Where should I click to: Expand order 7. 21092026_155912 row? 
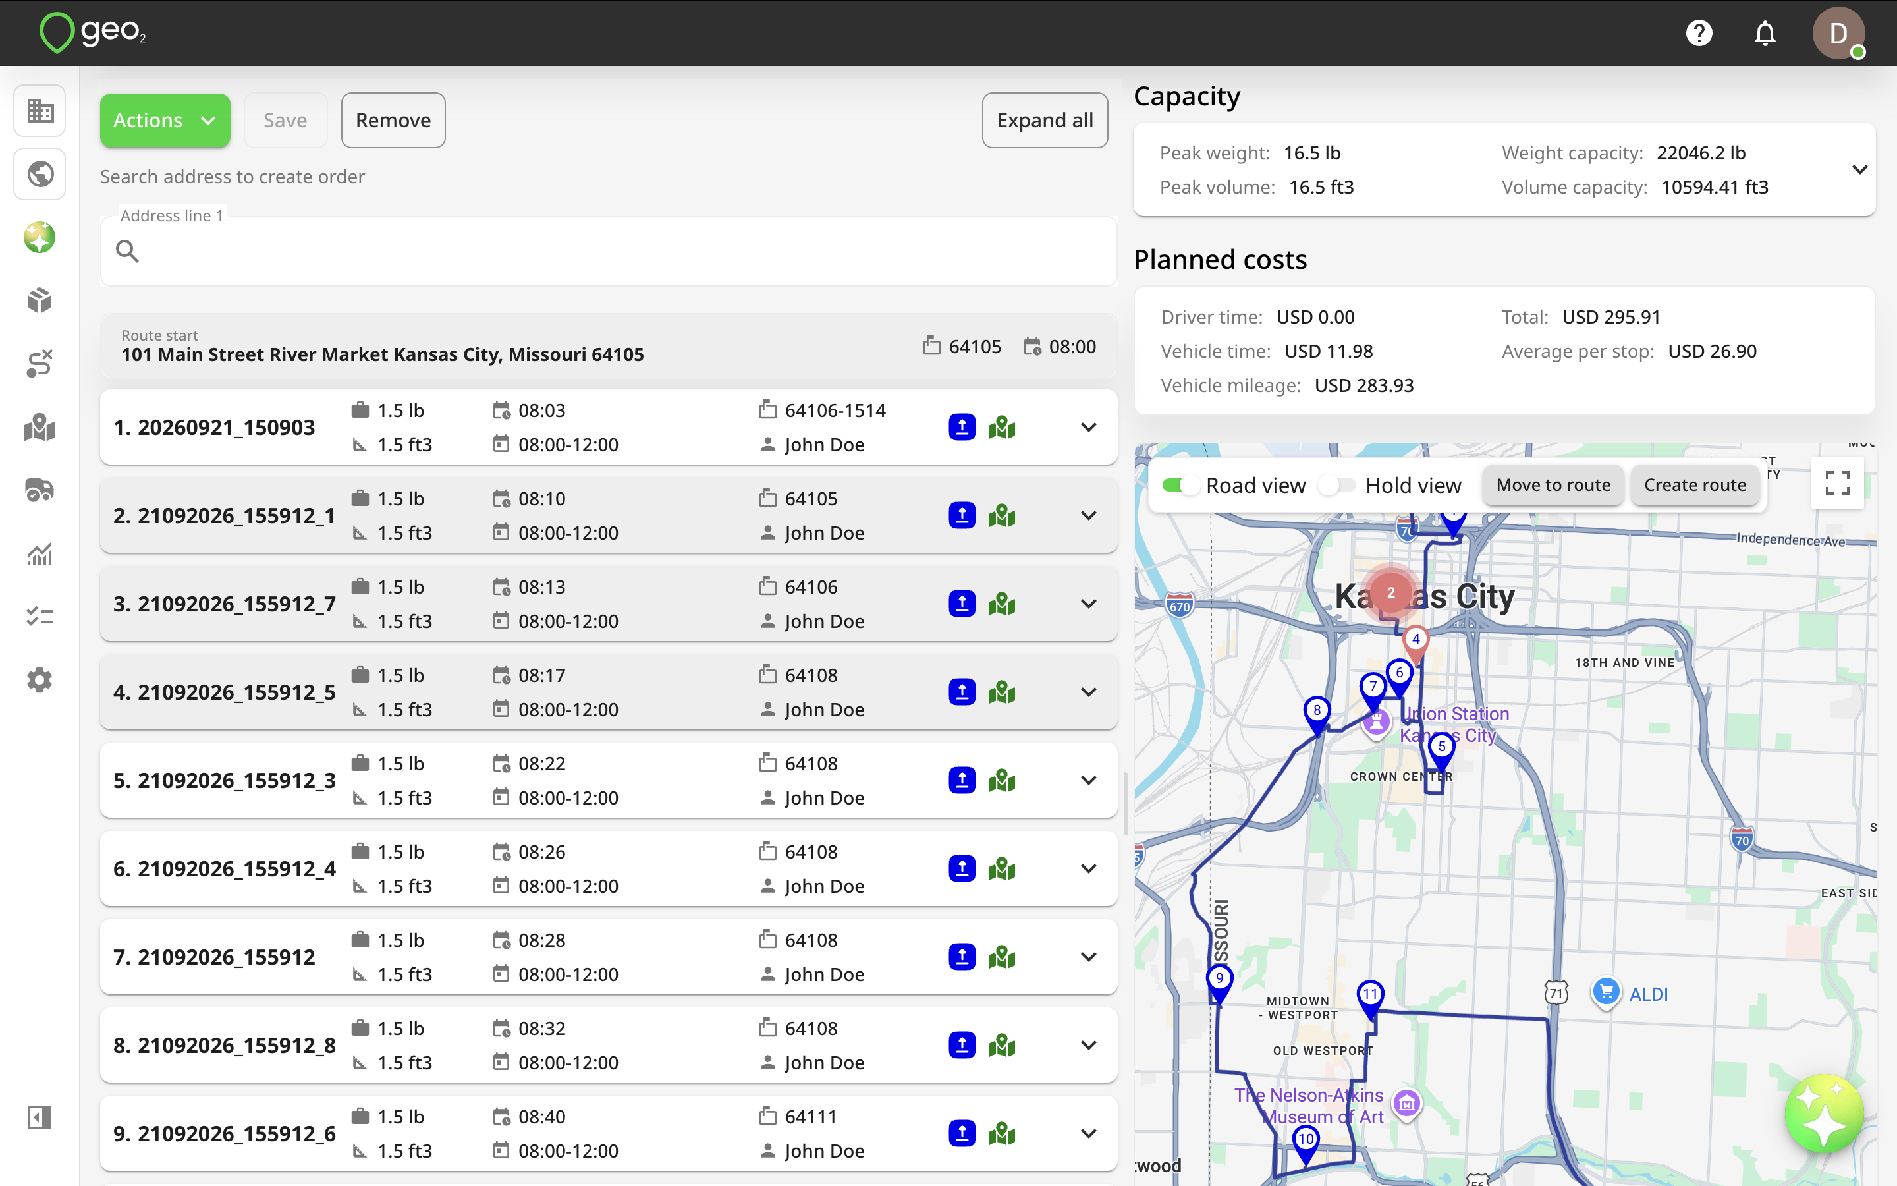click(1089, 957)
